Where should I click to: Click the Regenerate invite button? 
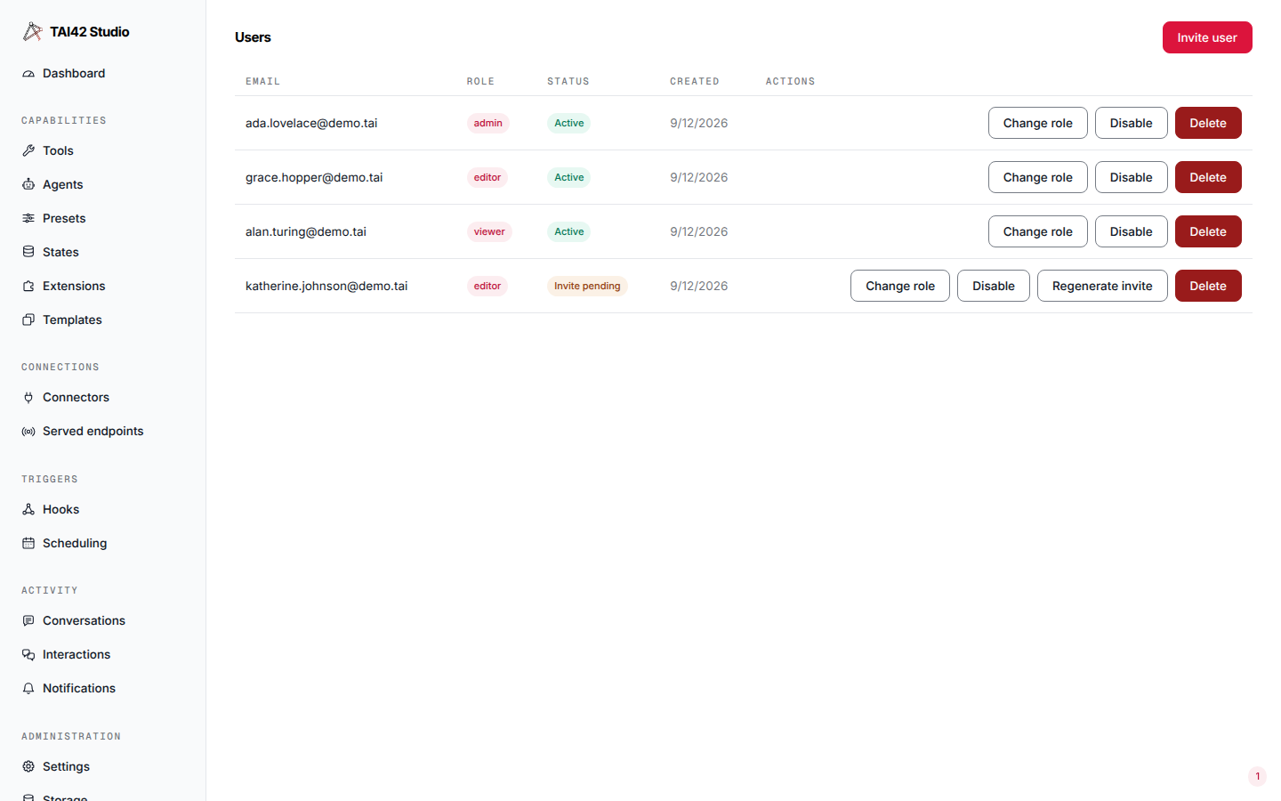coord(1102,286)
